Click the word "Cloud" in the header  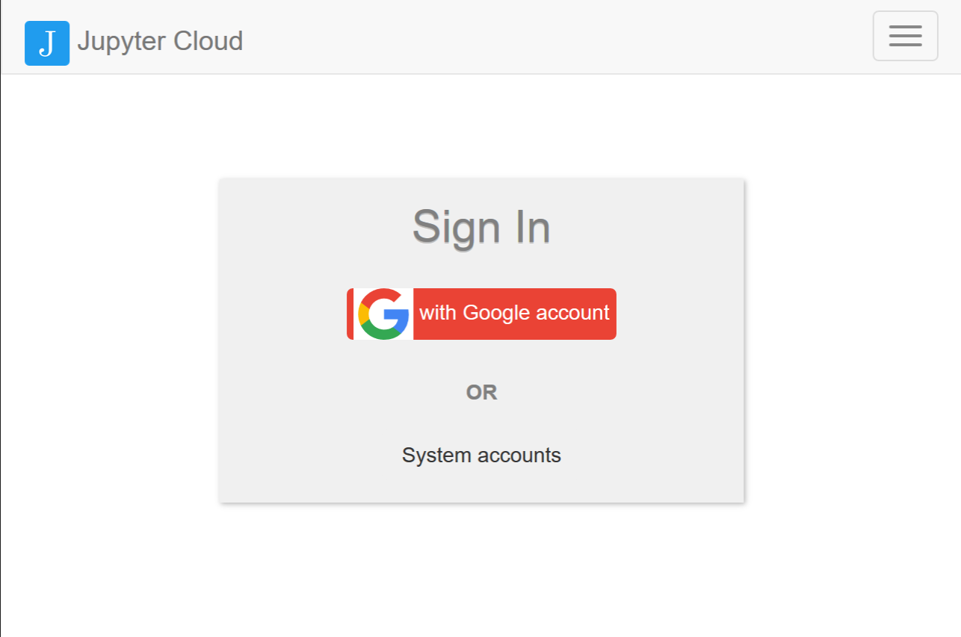(208, 41)
